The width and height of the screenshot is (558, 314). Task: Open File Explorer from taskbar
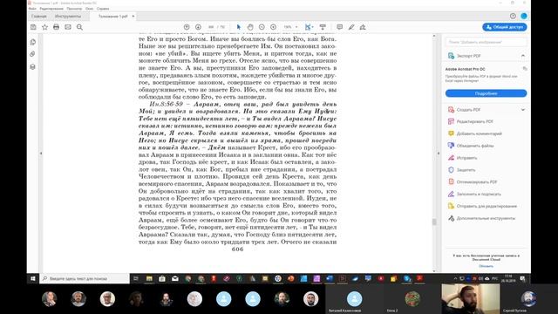pyautogui.click(x=149, y=278)
